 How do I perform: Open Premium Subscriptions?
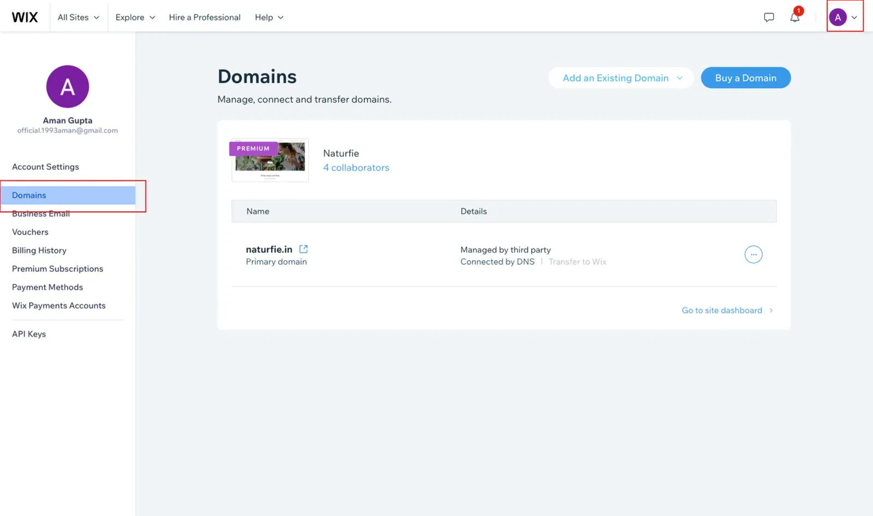[57, 269]
